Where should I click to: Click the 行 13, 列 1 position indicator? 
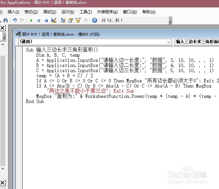point(112,21)
